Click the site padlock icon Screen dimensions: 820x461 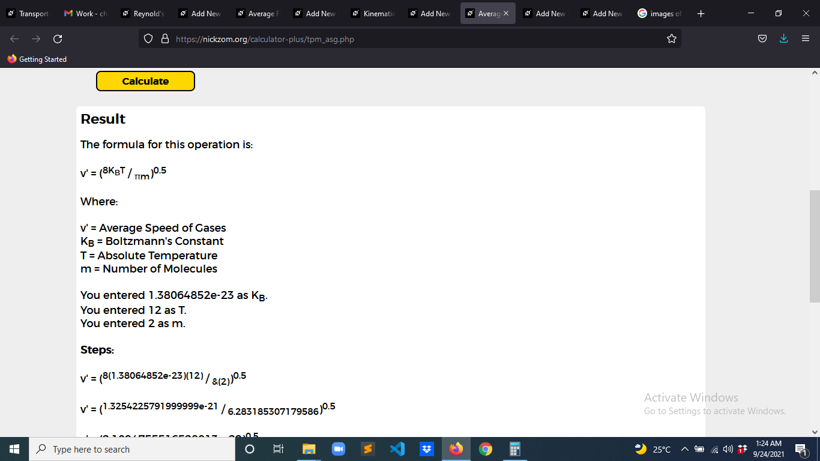point(165,39)
